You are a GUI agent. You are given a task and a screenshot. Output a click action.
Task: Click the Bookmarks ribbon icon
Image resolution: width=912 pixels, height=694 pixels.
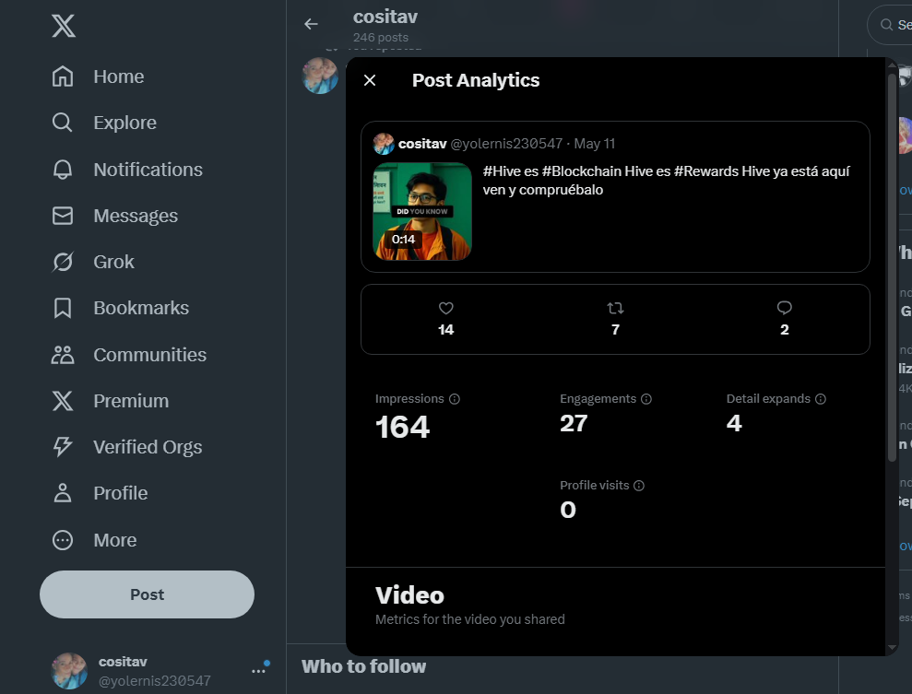pyautogui.click(x=63, y=308)
